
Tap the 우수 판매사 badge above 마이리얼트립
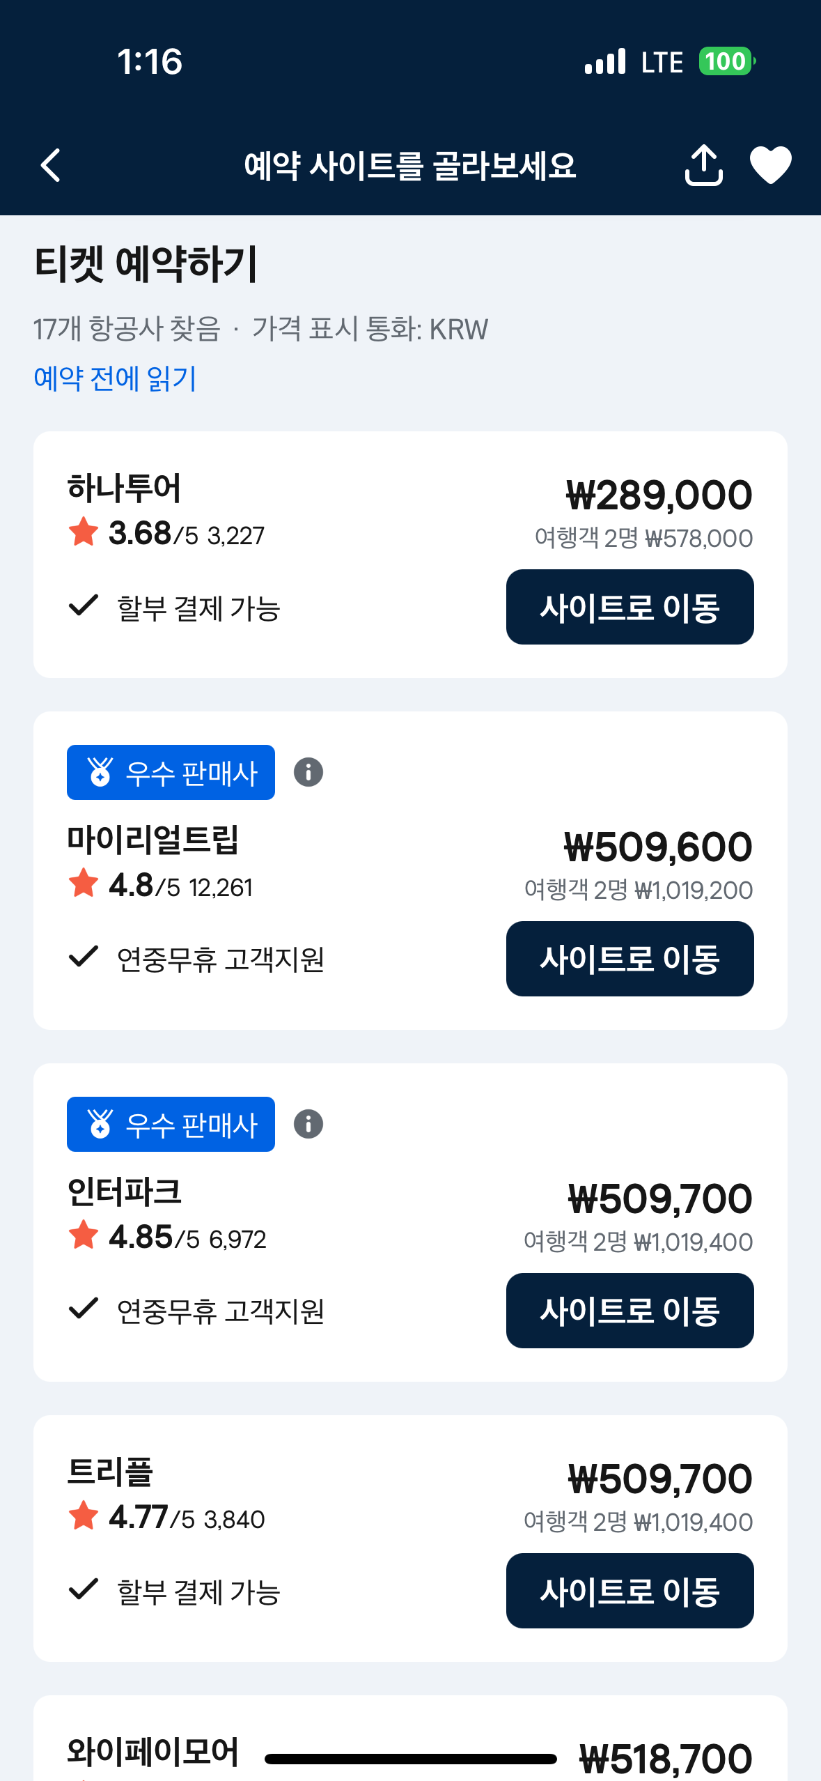171,772
